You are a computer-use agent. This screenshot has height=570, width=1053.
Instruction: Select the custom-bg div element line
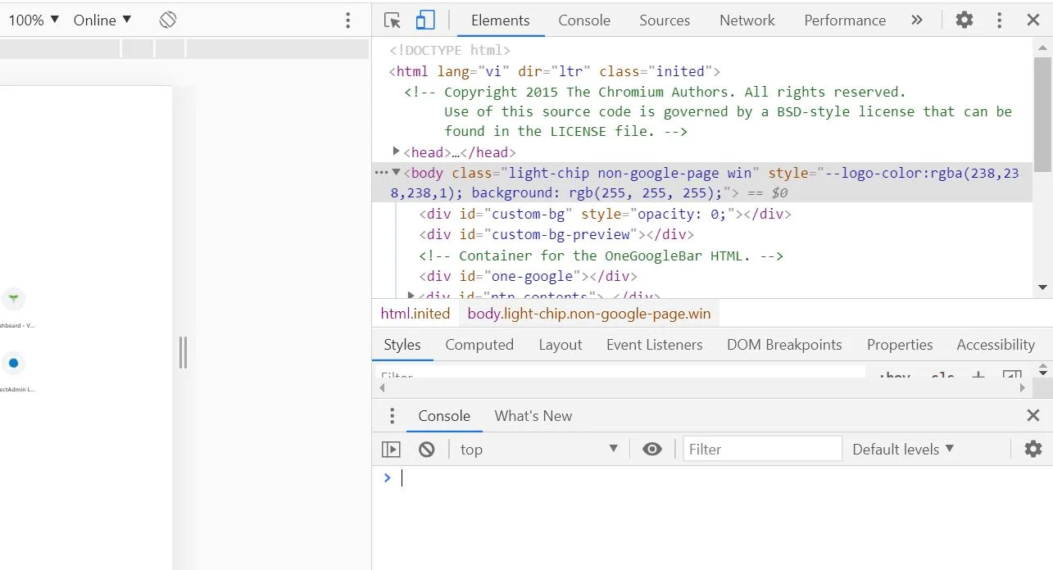pos(606,214)
